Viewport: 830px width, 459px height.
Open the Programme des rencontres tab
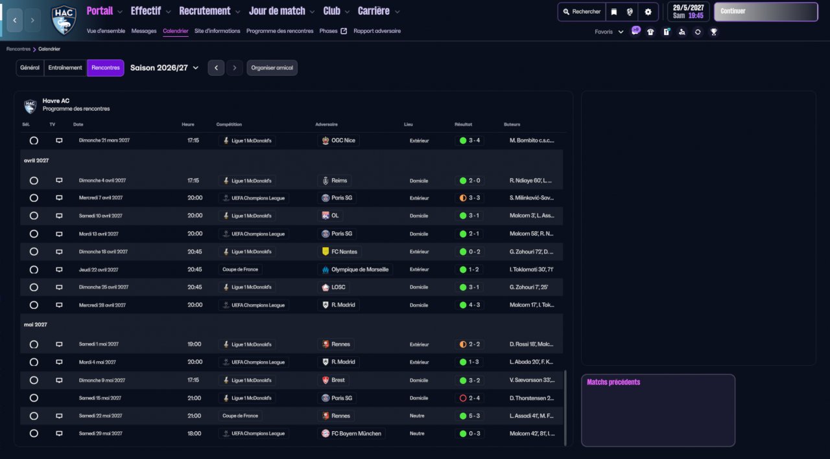(279, 31)
